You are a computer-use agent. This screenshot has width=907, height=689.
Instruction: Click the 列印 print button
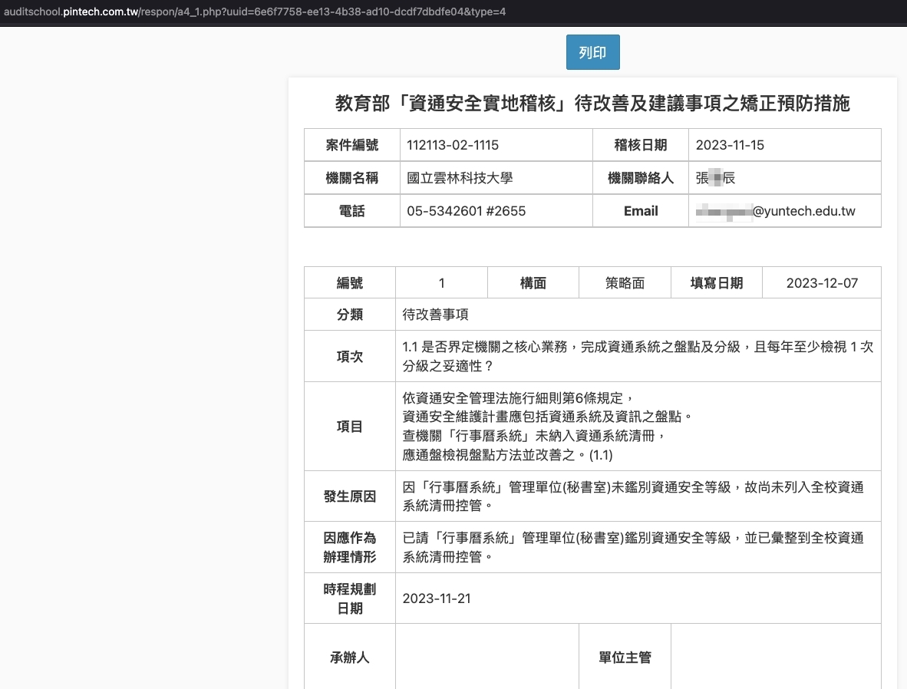[592, 52]
